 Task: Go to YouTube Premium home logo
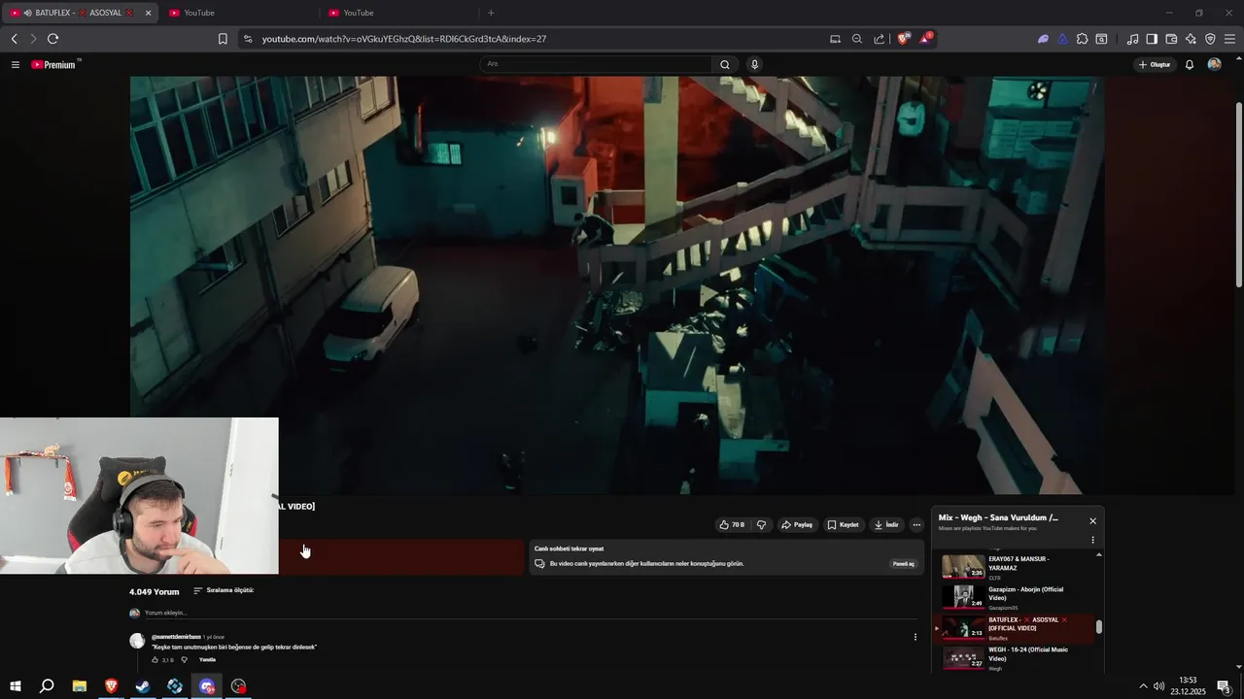tap(55, 64)
